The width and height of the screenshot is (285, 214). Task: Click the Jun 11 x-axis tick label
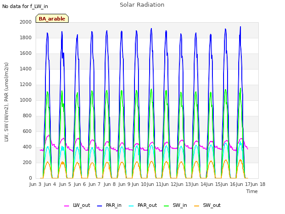click(154, 184)
